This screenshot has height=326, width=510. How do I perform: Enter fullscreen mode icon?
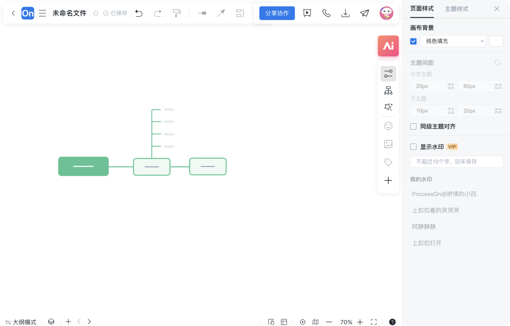click(x=374, y=322)
